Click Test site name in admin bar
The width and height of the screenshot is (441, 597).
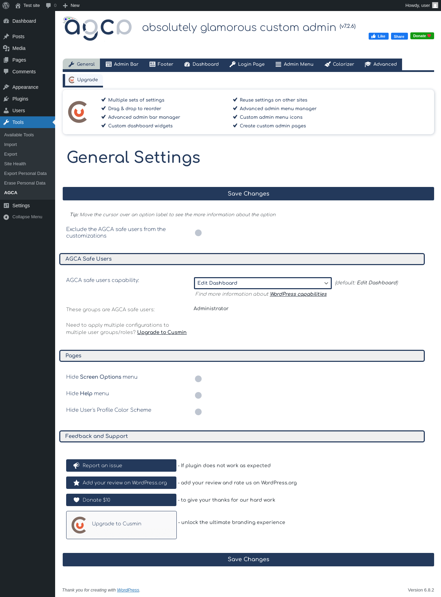tap(32, 6)
